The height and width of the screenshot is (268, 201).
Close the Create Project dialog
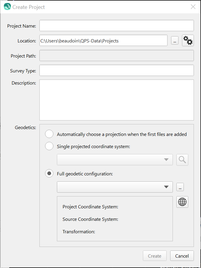coord(193,7)
